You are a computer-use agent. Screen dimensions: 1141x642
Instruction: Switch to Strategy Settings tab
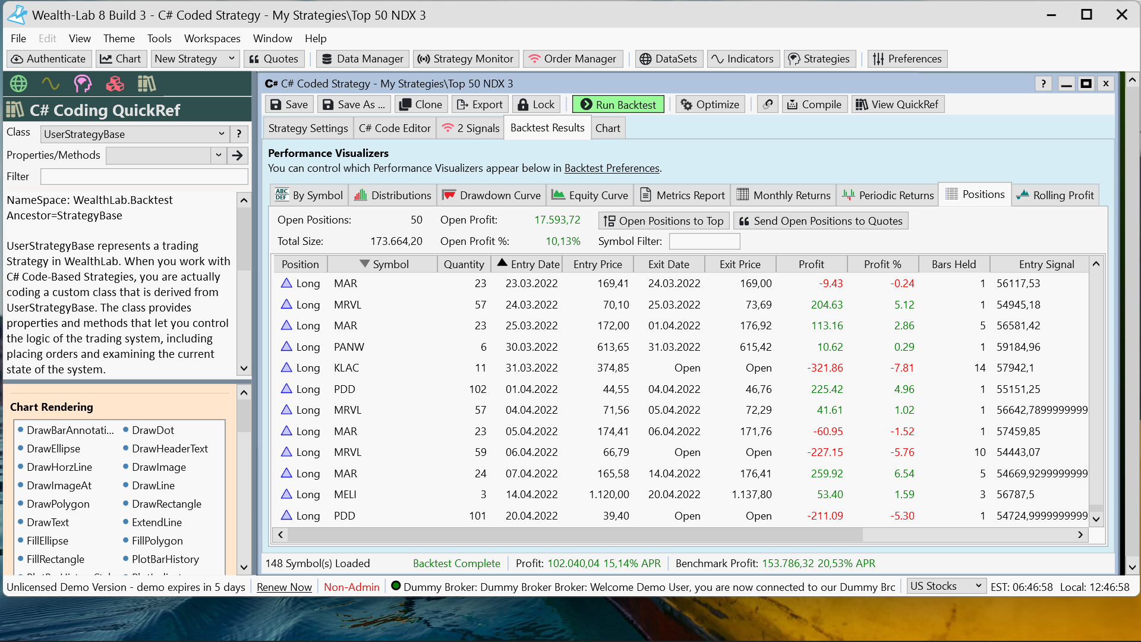pyautogui.click(x=308, y=128)
